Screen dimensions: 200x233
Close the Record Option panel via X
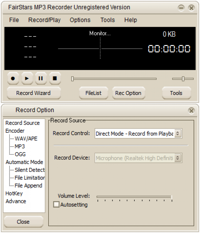click(x=191, y=110)
